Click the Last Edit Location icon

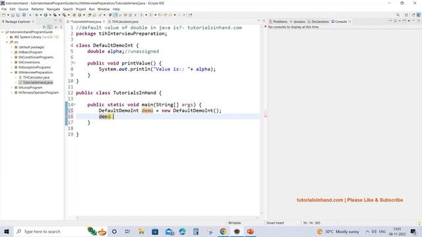(160, 15)
